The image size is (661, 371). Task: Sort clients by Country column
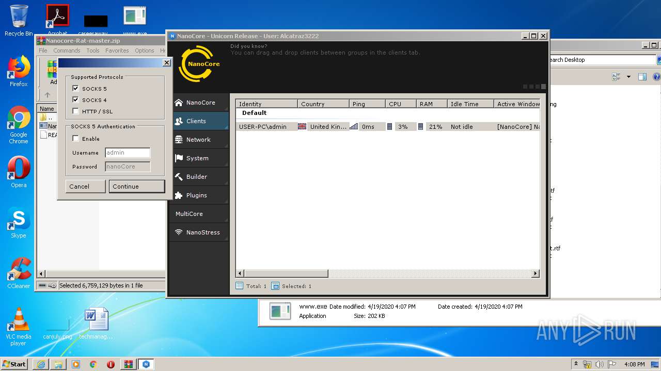pos(323,104)
